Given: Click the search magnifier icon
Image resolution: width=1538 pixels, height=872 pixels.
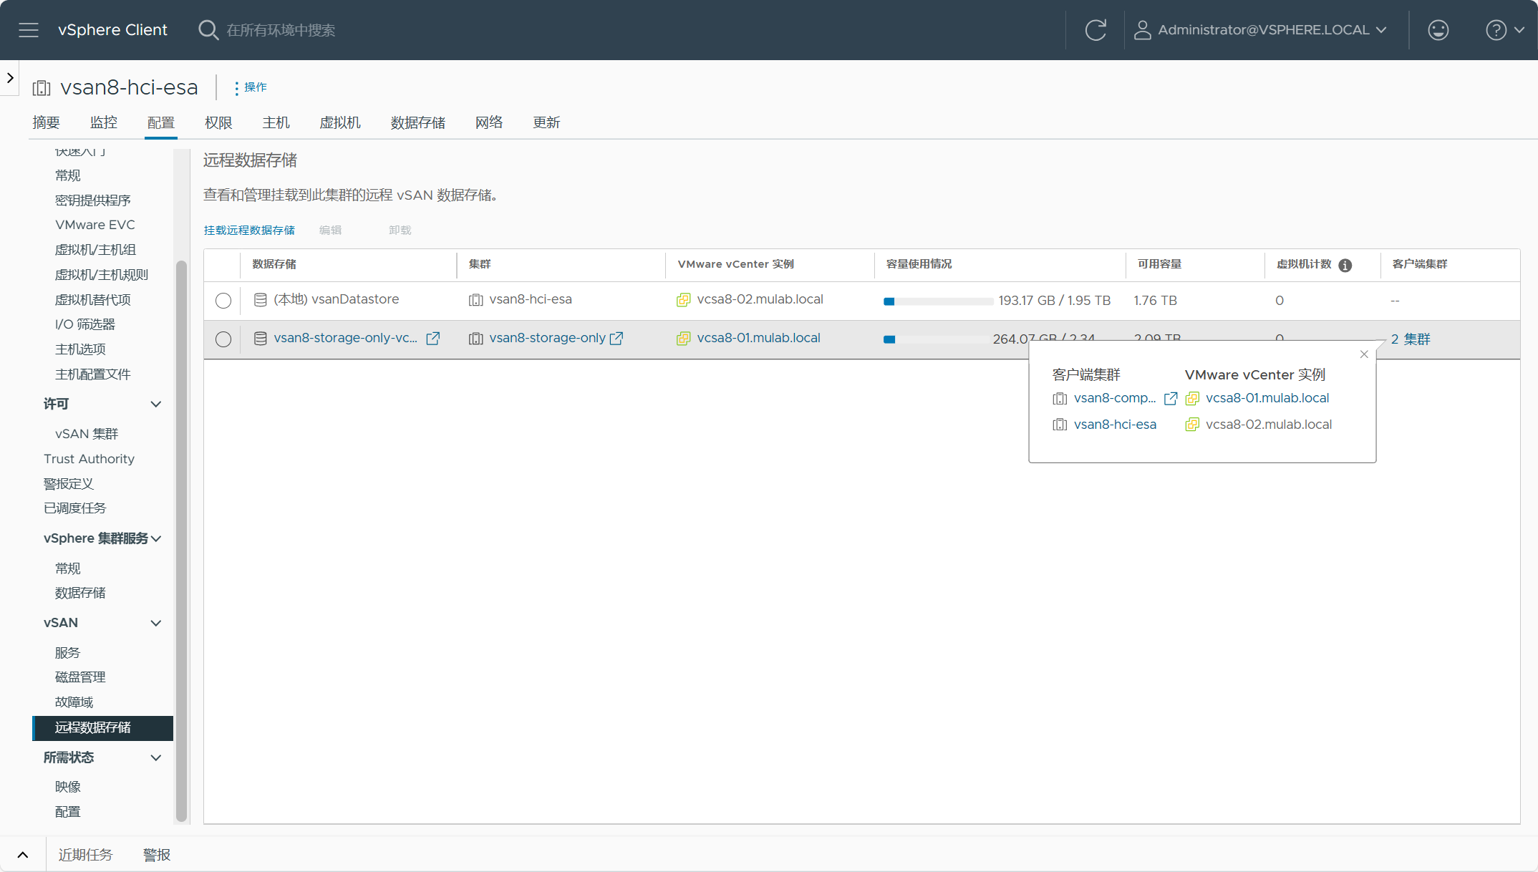Looking at the screenshot, I should coord(208,30).
